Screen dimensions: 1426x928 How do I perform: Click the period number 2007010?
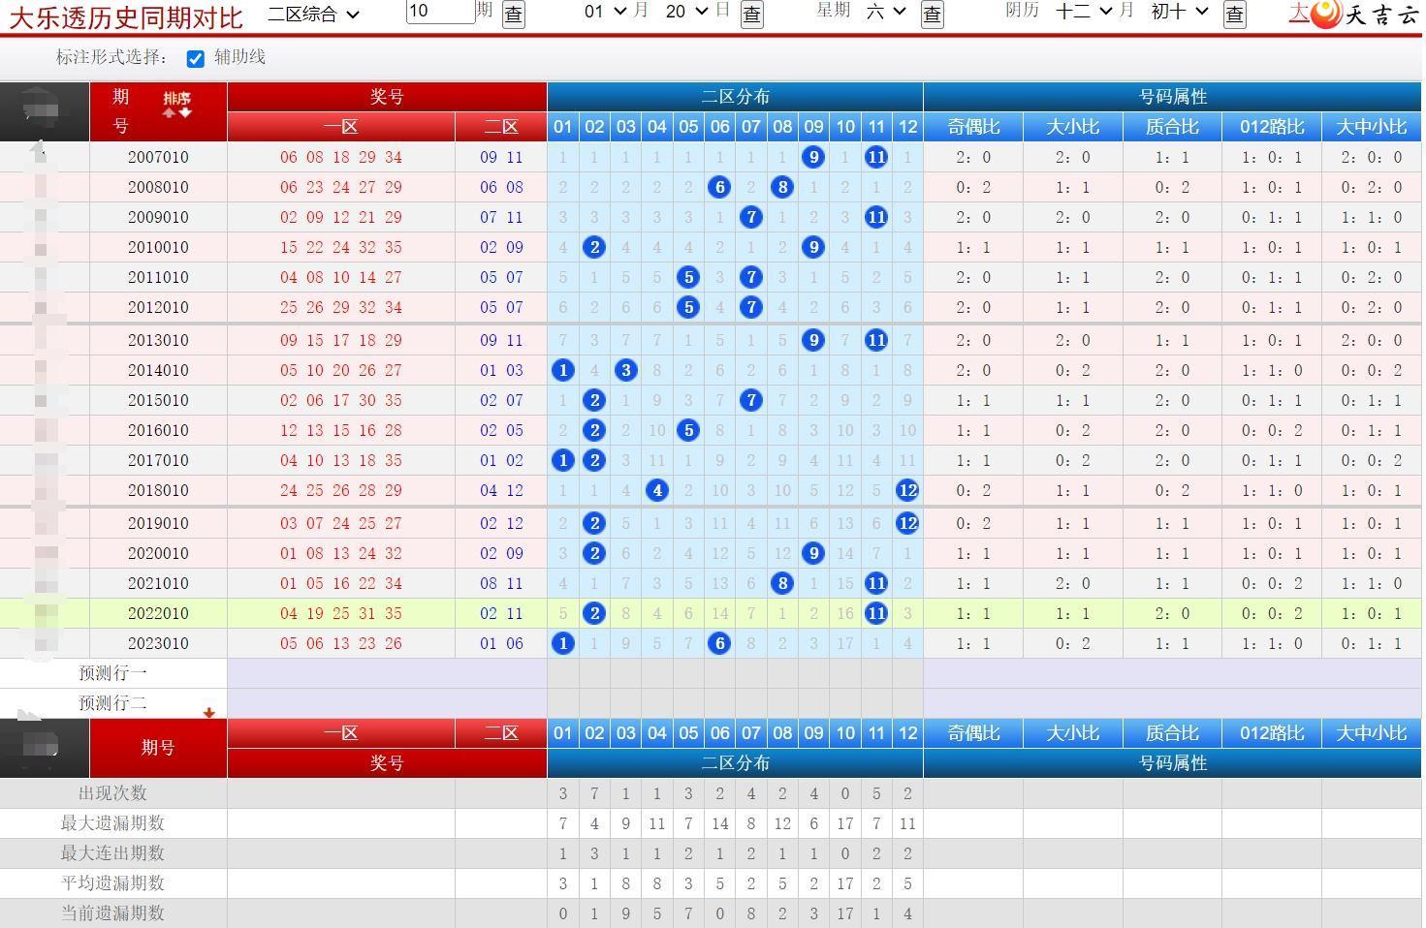coord(158,157)
